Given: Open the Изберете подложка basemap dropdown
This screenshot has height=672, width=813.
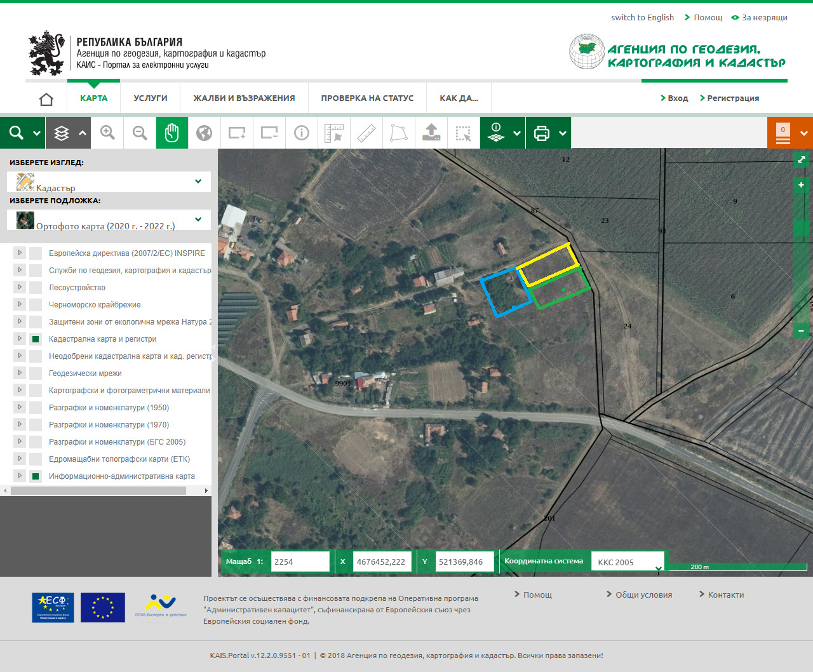Looking at the screenshot, I should [109, 220].
